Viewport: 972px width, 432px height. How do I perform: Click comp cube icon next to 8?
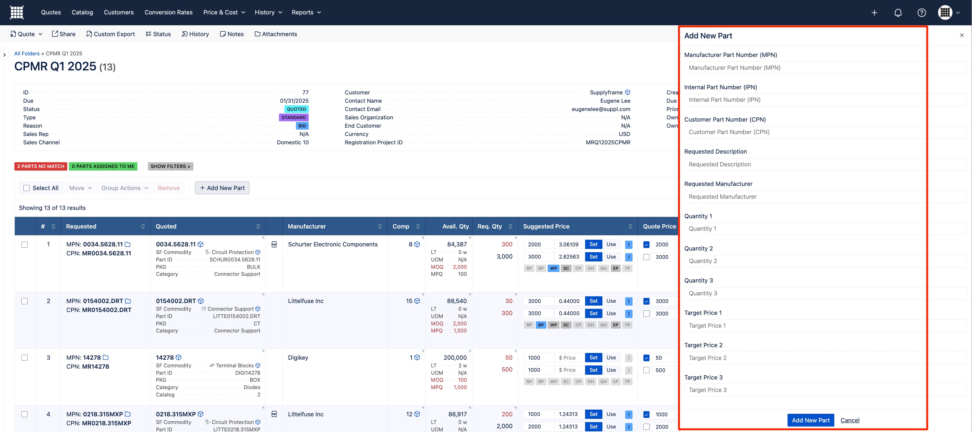coord(417,244)
